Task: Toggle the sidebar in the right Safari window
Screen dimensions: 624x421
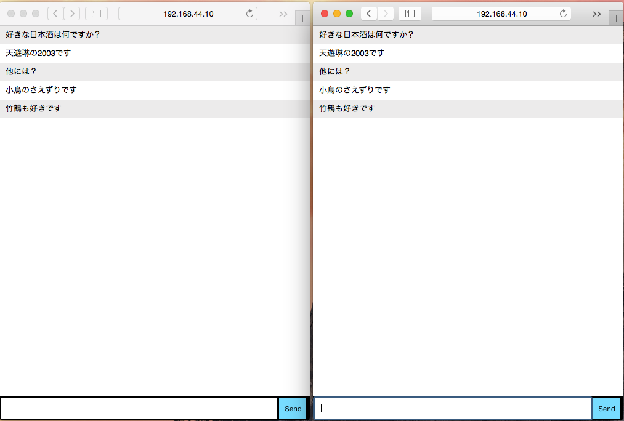Action: 410,14
